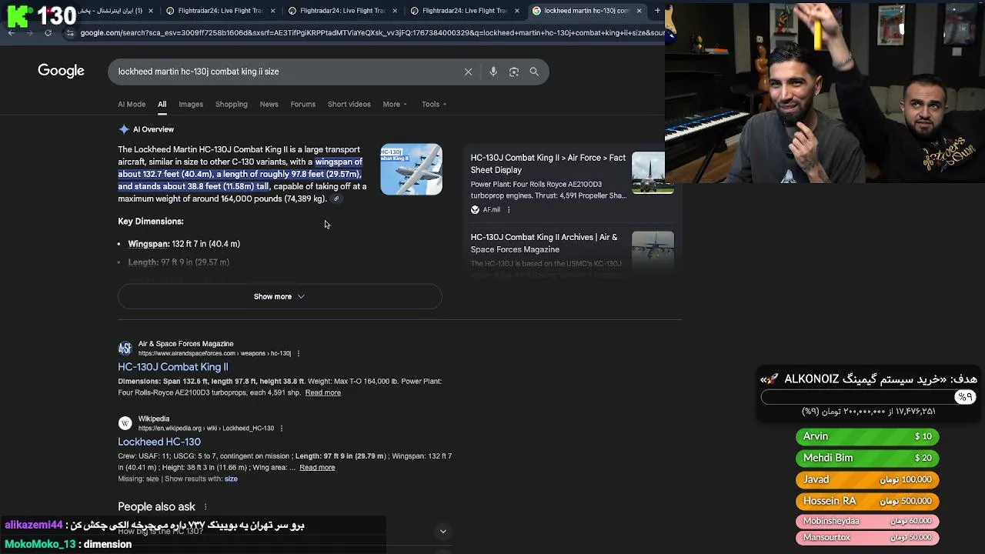Open the More search filters dropdown

coord(395,104)
